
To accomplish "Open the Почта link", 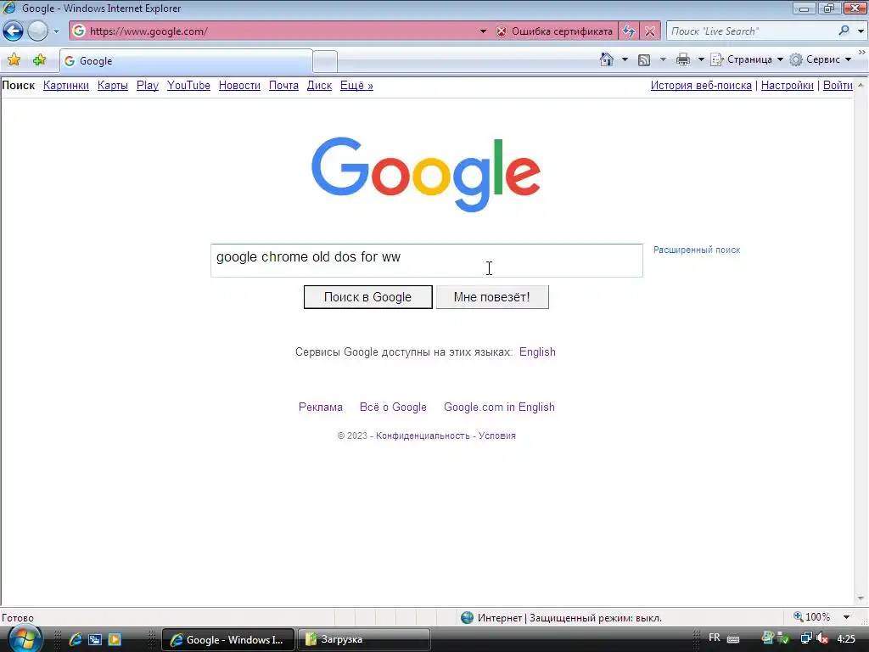I will [x=283, y=86].
